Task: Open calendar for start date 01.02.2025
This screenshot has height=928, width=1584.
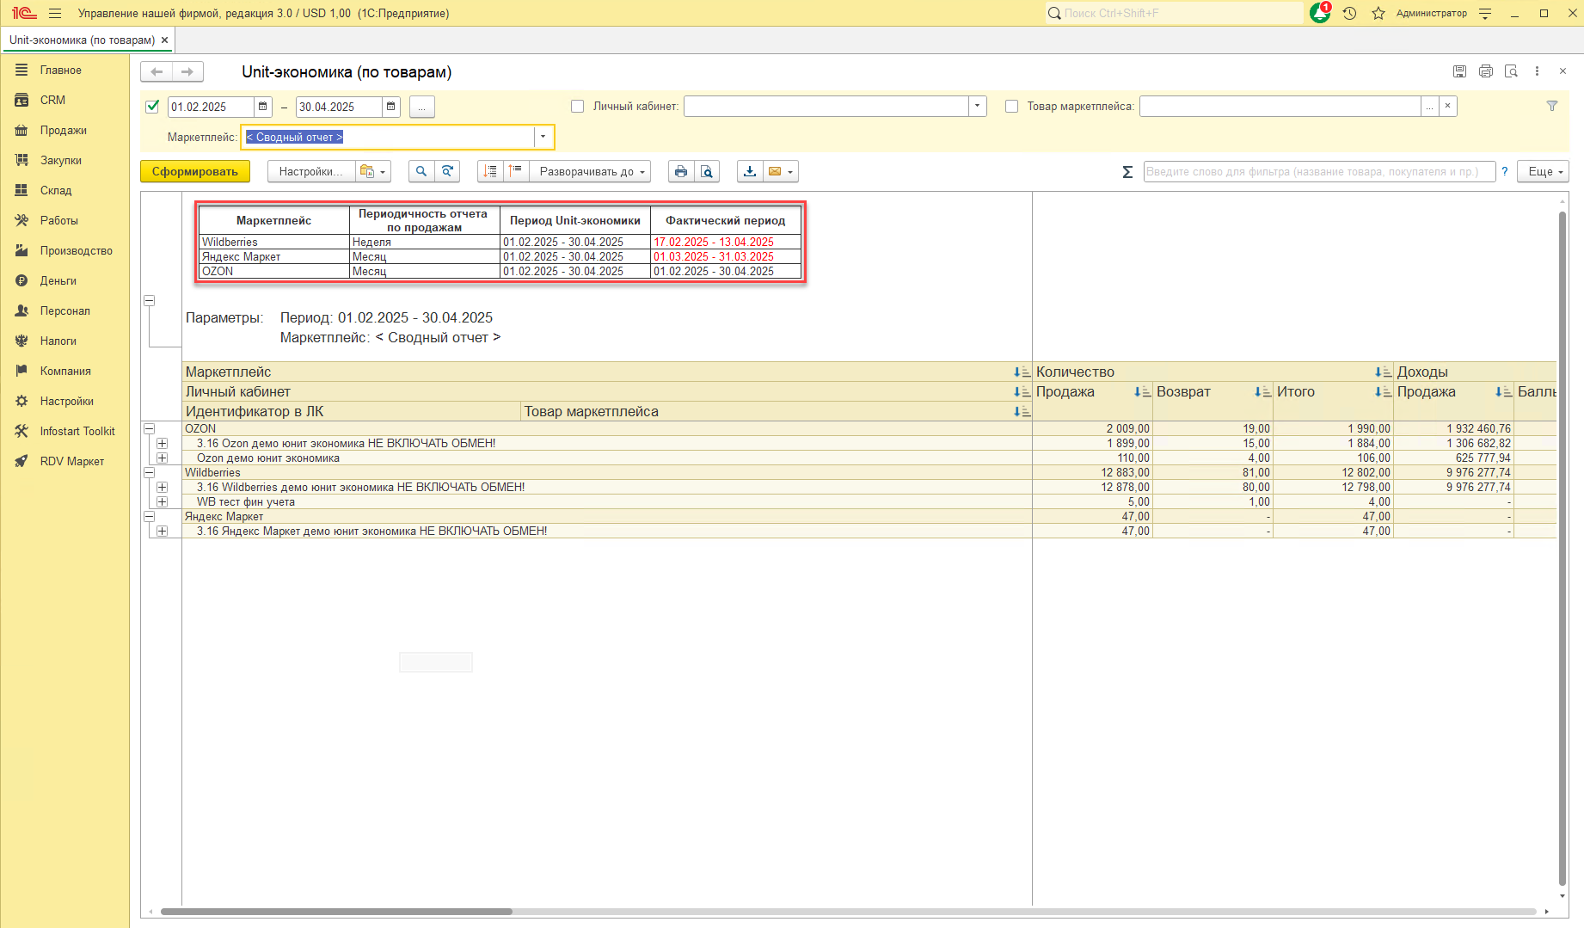Action: (263, 107)
